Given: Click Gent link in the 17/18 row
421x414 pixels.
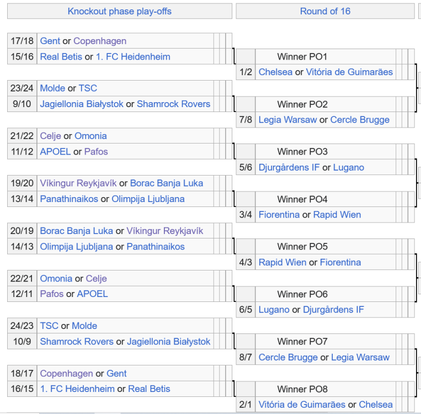Looking at the screenshot, I should pos(50,41).
